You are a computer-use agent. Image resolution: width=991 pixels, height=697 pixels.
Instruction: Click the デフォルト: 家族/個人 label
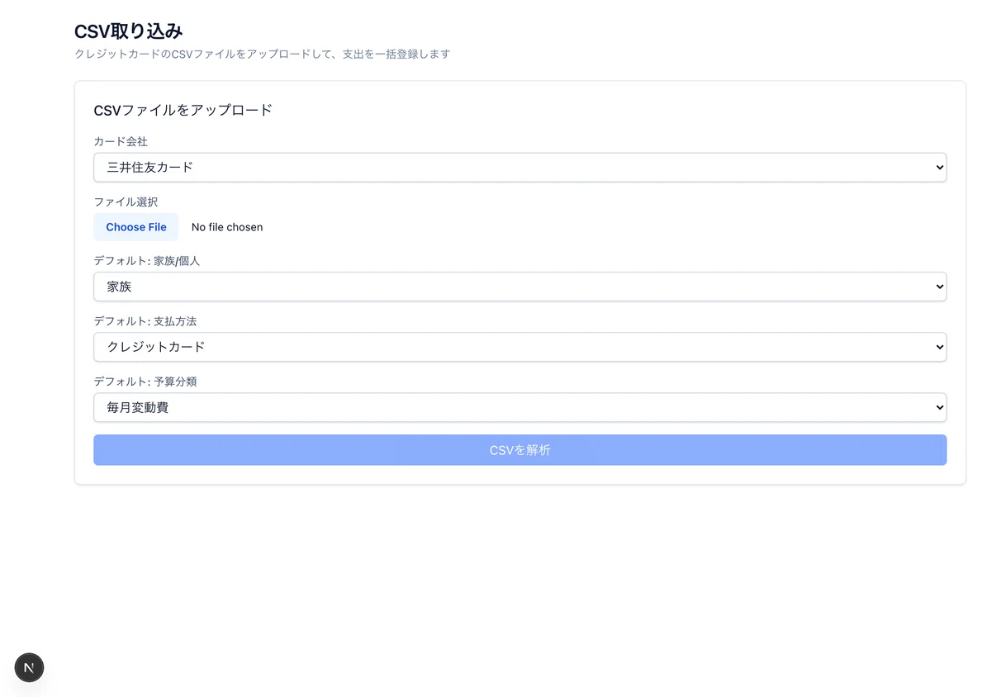[x=147, y=261]
